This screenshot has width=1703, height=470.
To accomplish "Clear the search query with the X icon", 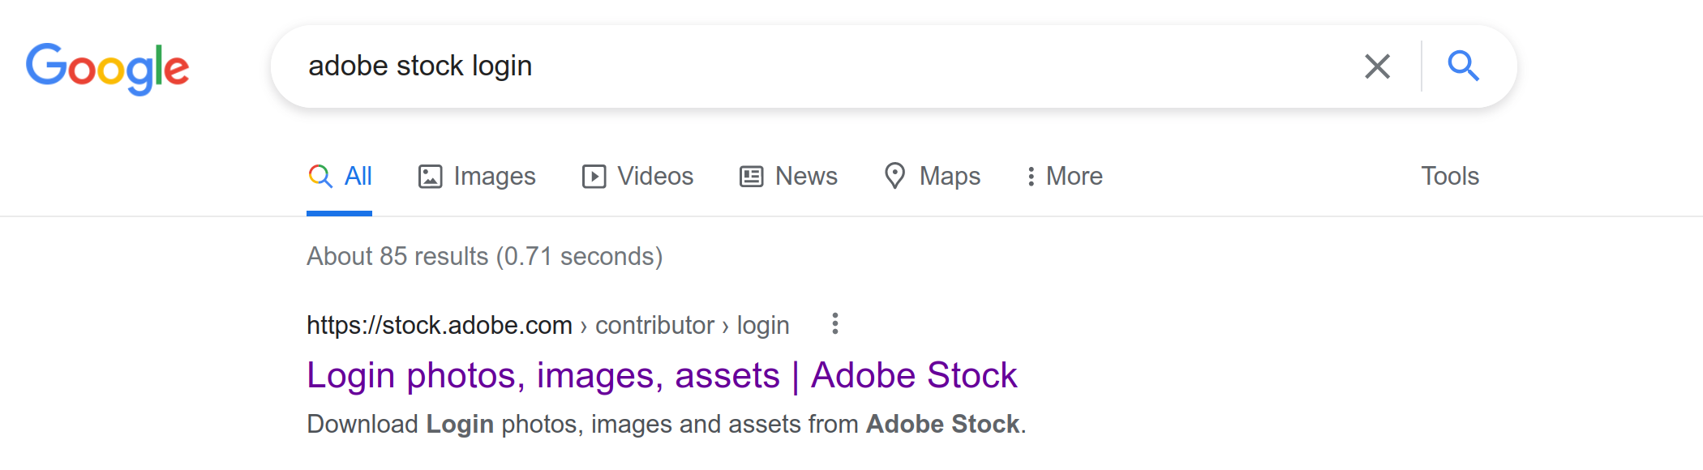I will coord(1376,66).
